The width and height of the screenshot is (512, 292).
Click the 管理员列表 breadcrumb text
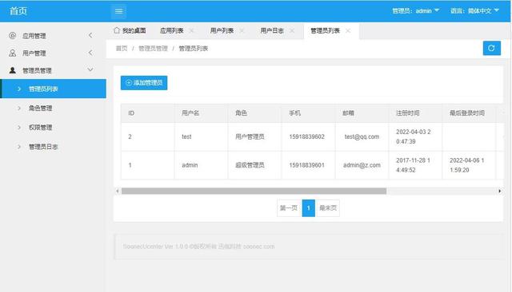(x=194, y=49)
